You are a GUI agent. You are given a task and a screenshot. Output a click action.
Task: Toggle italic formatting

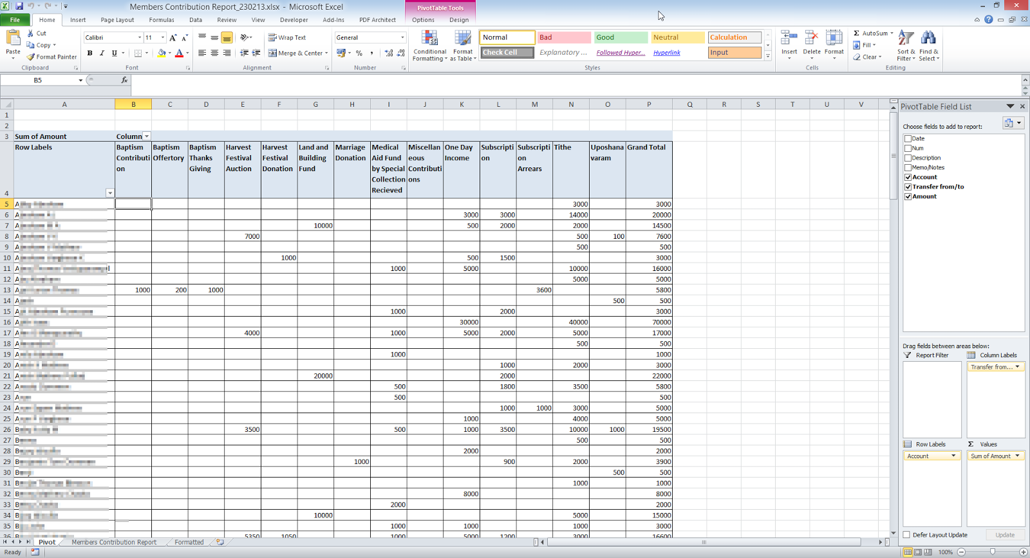tap(102, 53)
